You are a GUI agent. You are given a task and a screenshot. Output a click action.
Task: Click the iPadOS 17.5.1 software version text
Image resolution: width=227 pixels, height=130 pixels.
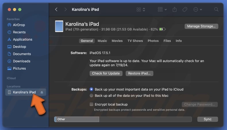point(100,53)
